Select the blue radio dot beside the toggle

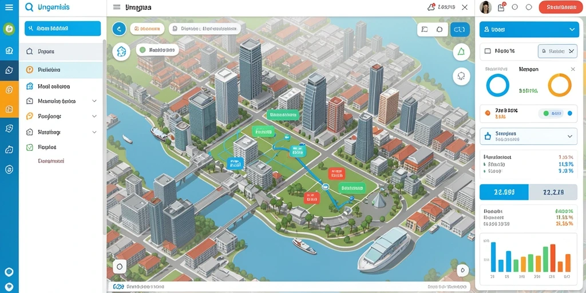click(569, 113)
